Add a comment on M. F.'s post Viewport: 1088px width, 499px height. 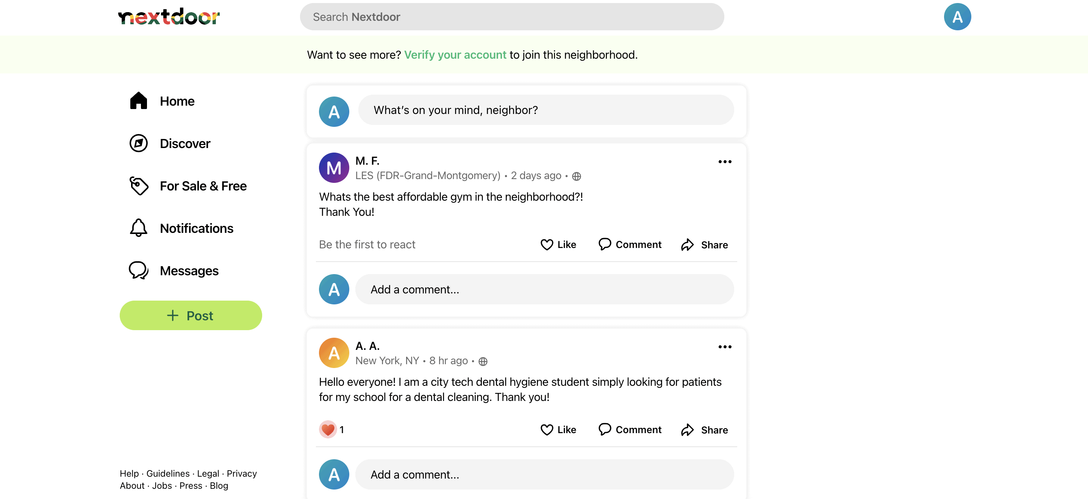click(x=544, y=290)
